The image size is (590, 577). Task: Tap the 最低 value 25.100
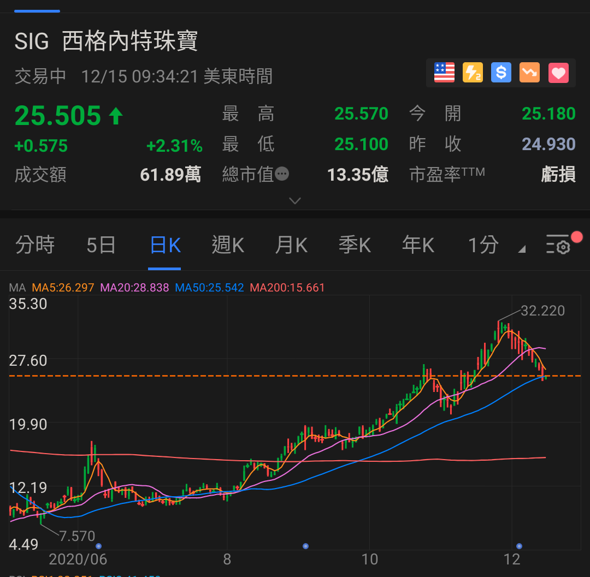(x=361, y=144)
